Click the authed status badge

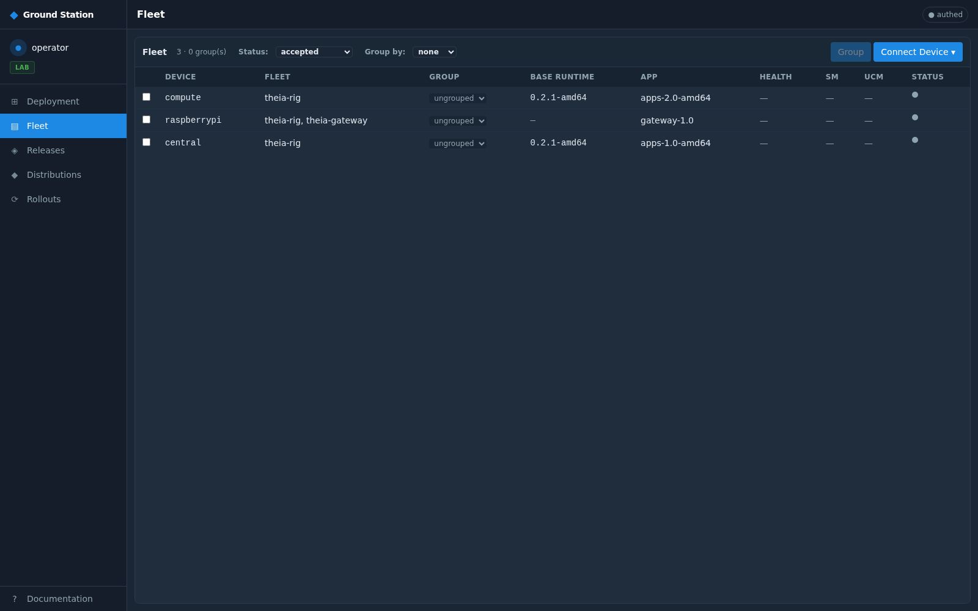945,15
